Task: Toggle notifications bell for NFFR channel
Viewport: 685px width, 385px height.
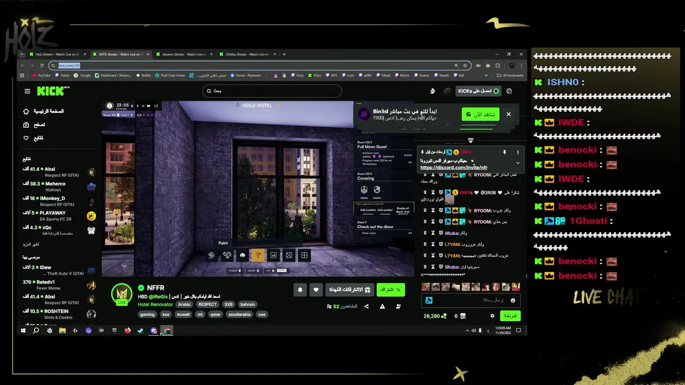Action: 300,290
